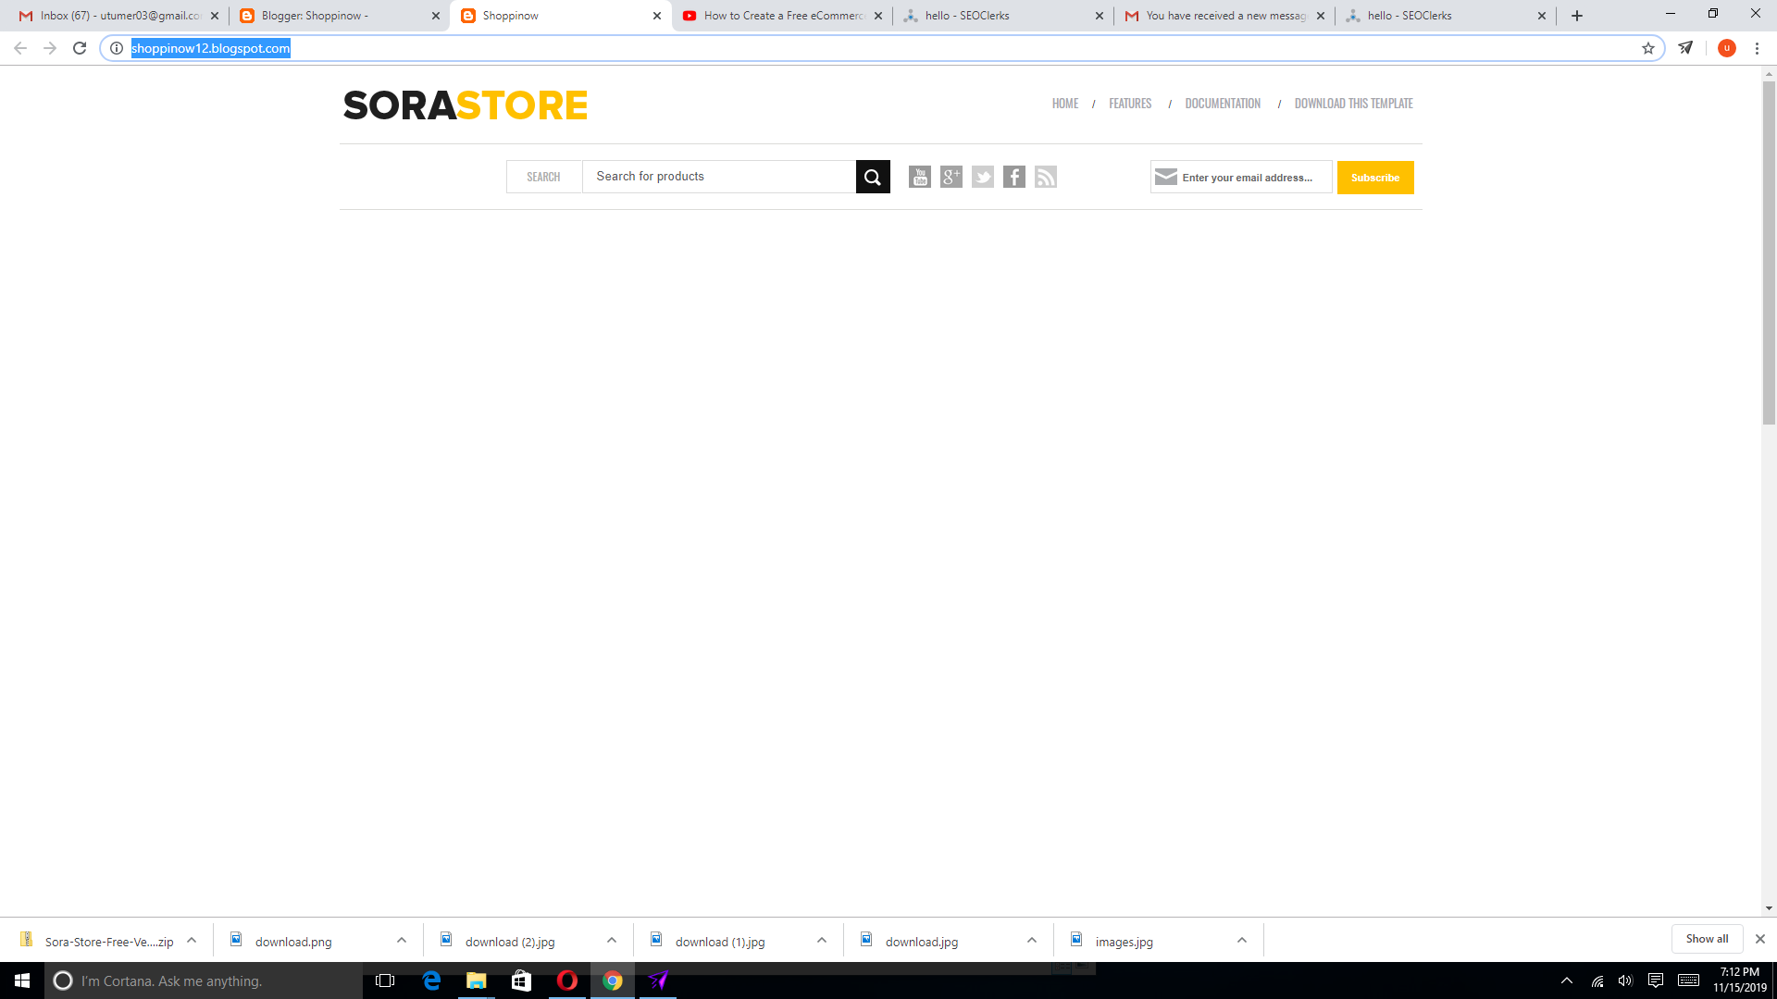
Task: Bookmark this page with the star icon
Action: [x=1648, y=48]
